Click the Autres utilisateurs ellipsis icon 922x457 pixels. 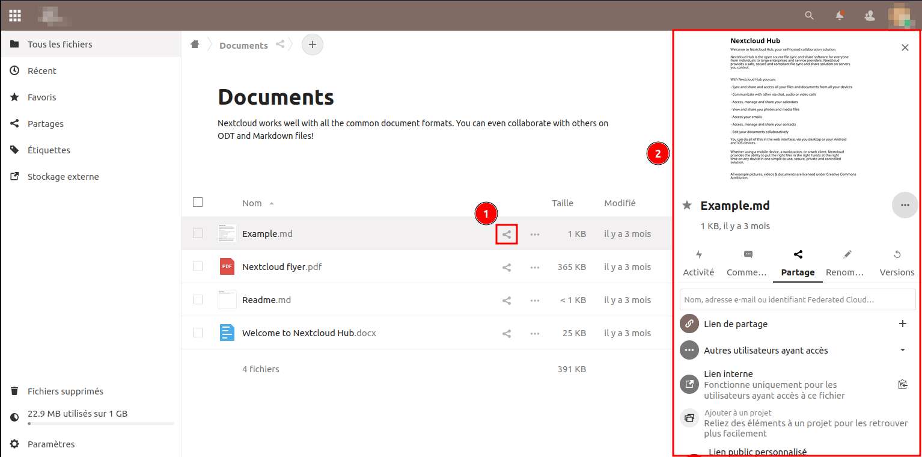click(689, 350)
